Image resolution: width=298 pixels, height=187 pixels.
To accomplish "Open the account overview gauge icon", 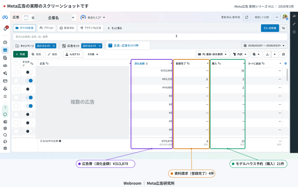I will click(x=5, y=42).
